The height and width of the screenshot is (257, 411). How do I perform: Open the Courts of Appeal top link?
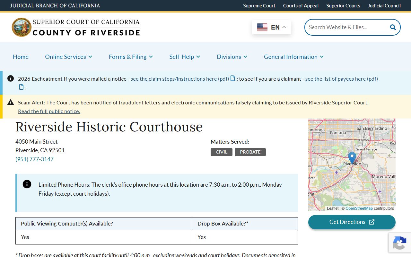click(301, 5)
